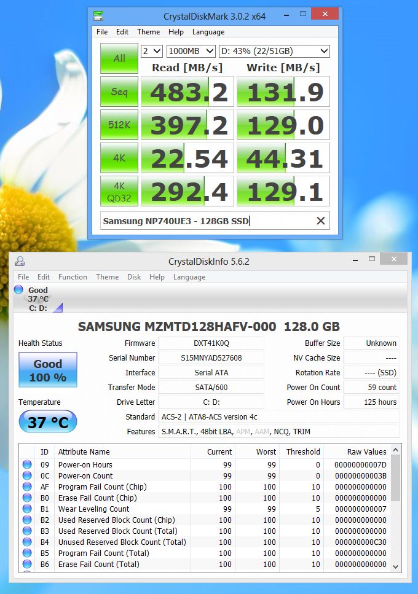Click the 512K read result 397.2
Image resolution: width=418 pixels, height=594 pixels.
point(187,125)
